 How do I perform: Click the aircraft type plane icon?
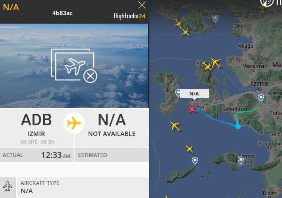pyautogui.click(x=8, y=186)
